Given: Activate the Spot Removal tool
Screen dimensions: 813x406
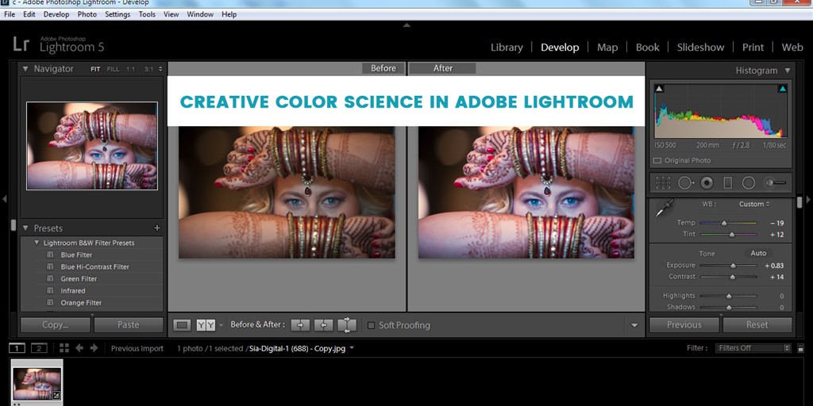Looking at the screenshot, I should [684, 183].
